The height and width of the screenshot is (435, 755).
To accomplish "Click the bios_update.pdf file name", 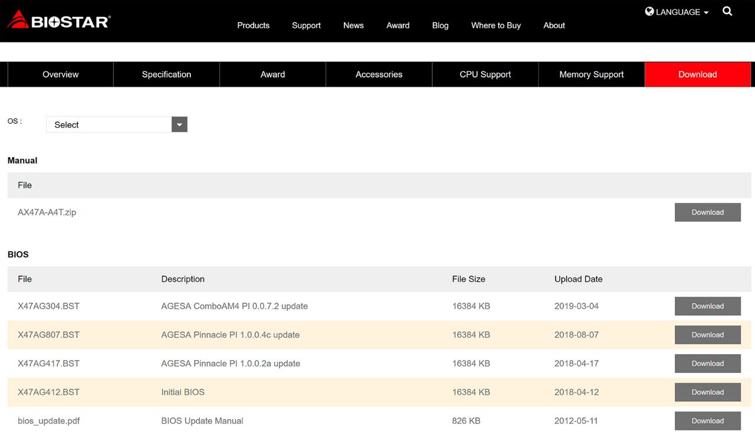I will (x=49, y=421).
